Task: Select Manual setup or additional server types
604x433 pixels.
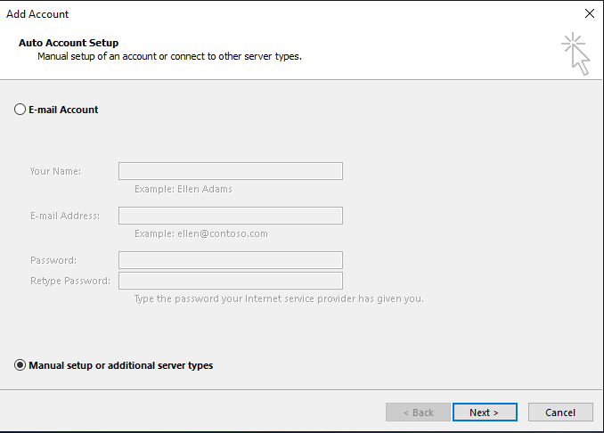Action: (20, 365)
